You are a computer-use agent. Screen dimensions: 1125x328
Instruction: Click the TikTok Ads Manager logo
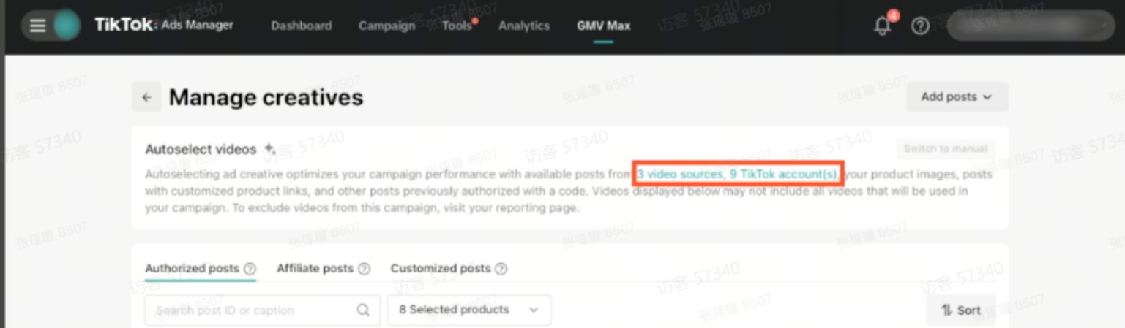pos(164,26)
